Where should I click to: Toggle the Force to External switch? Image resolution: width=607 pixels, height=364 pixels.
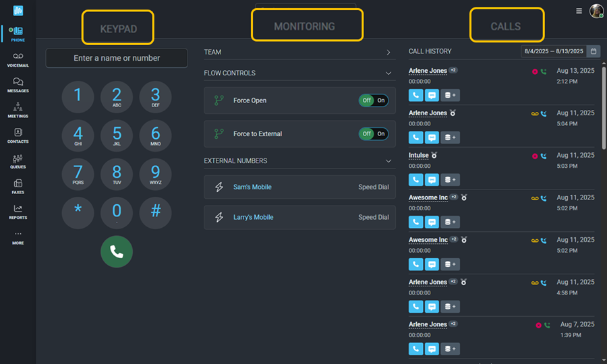[373, 133]
